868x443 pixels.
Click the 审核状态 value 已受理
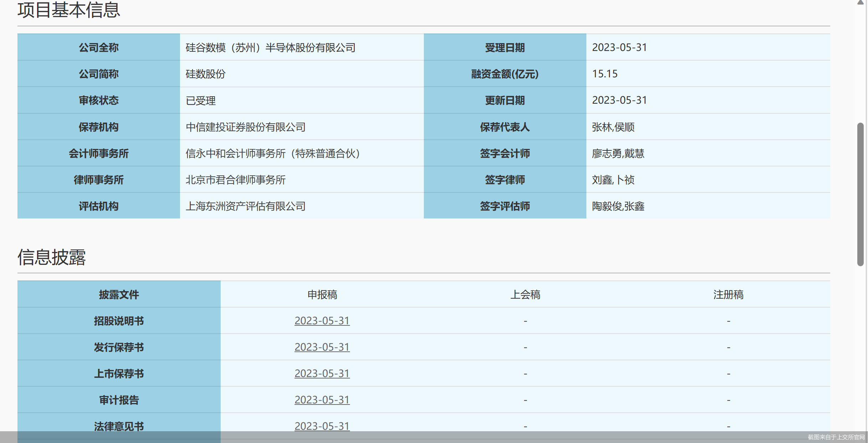(x=201, y=101)
